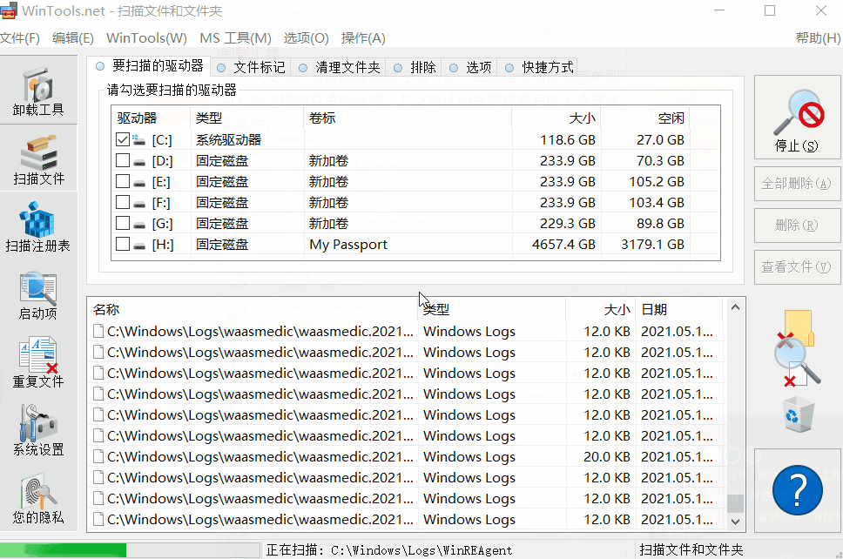Viewport: 843px width, 559px height.
Task: Sort drives by 卷标 column header
Action: pyautogui.click(x=408, y=118)
